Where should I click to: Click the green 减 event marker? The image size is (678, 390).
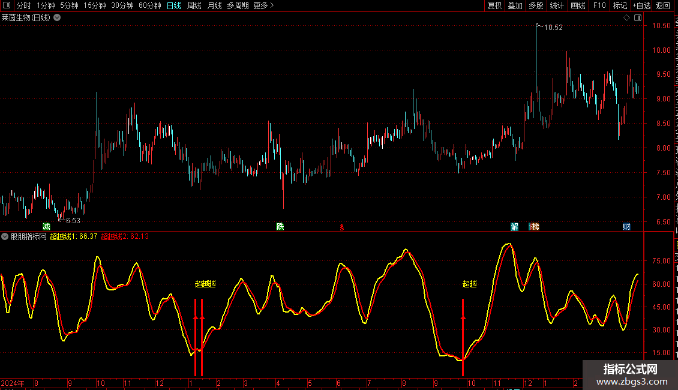tap(47, 227)
